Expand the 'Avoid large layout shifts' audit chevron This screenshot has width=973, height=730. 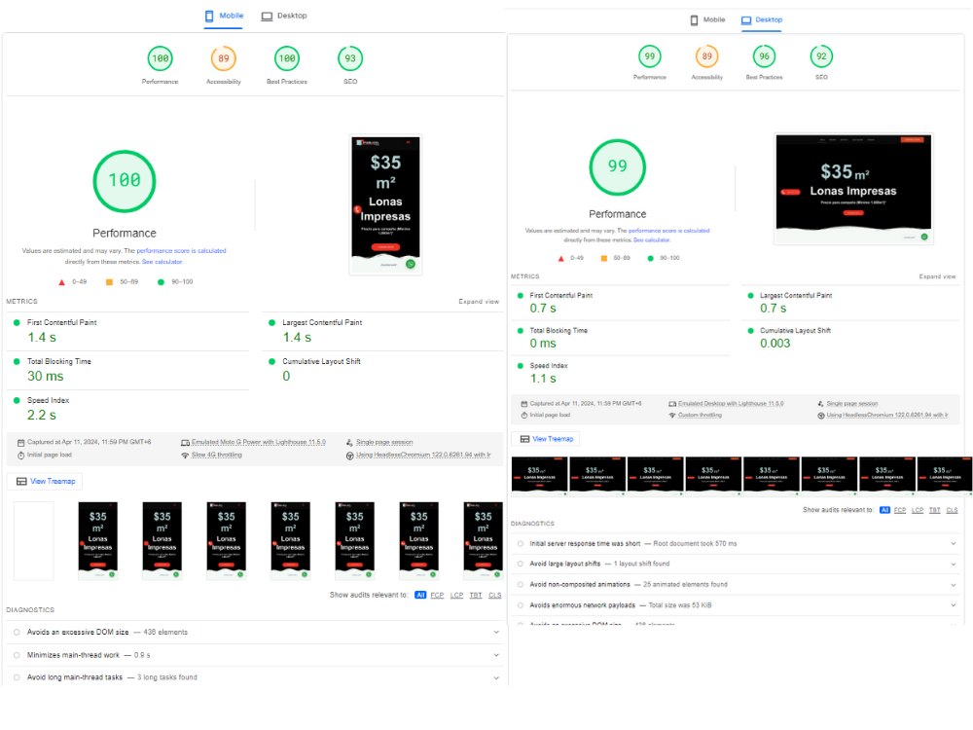coord(954,565)
